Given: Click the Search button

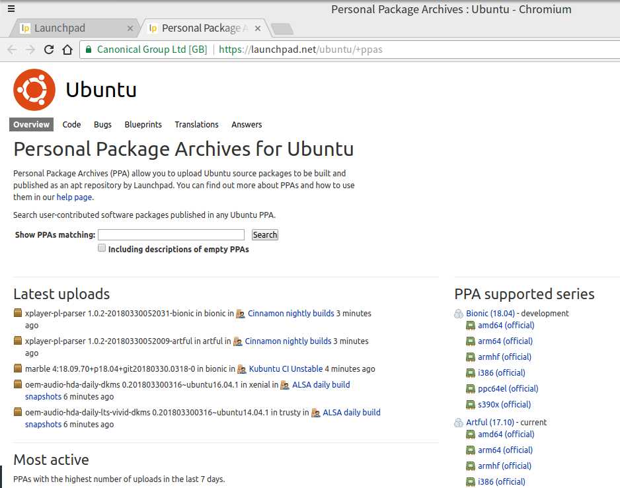Looking at the screenshot, I should (265, 234).
